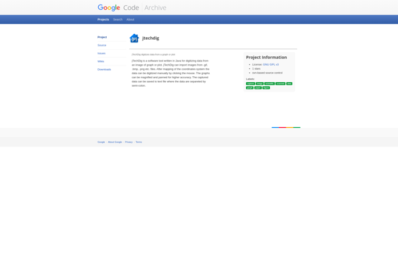
Task: Click the jtechdig project house icon
Action: point(134,38)
